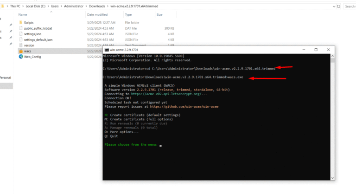Click the win-acme console title bar icon

tap(107, 50)
